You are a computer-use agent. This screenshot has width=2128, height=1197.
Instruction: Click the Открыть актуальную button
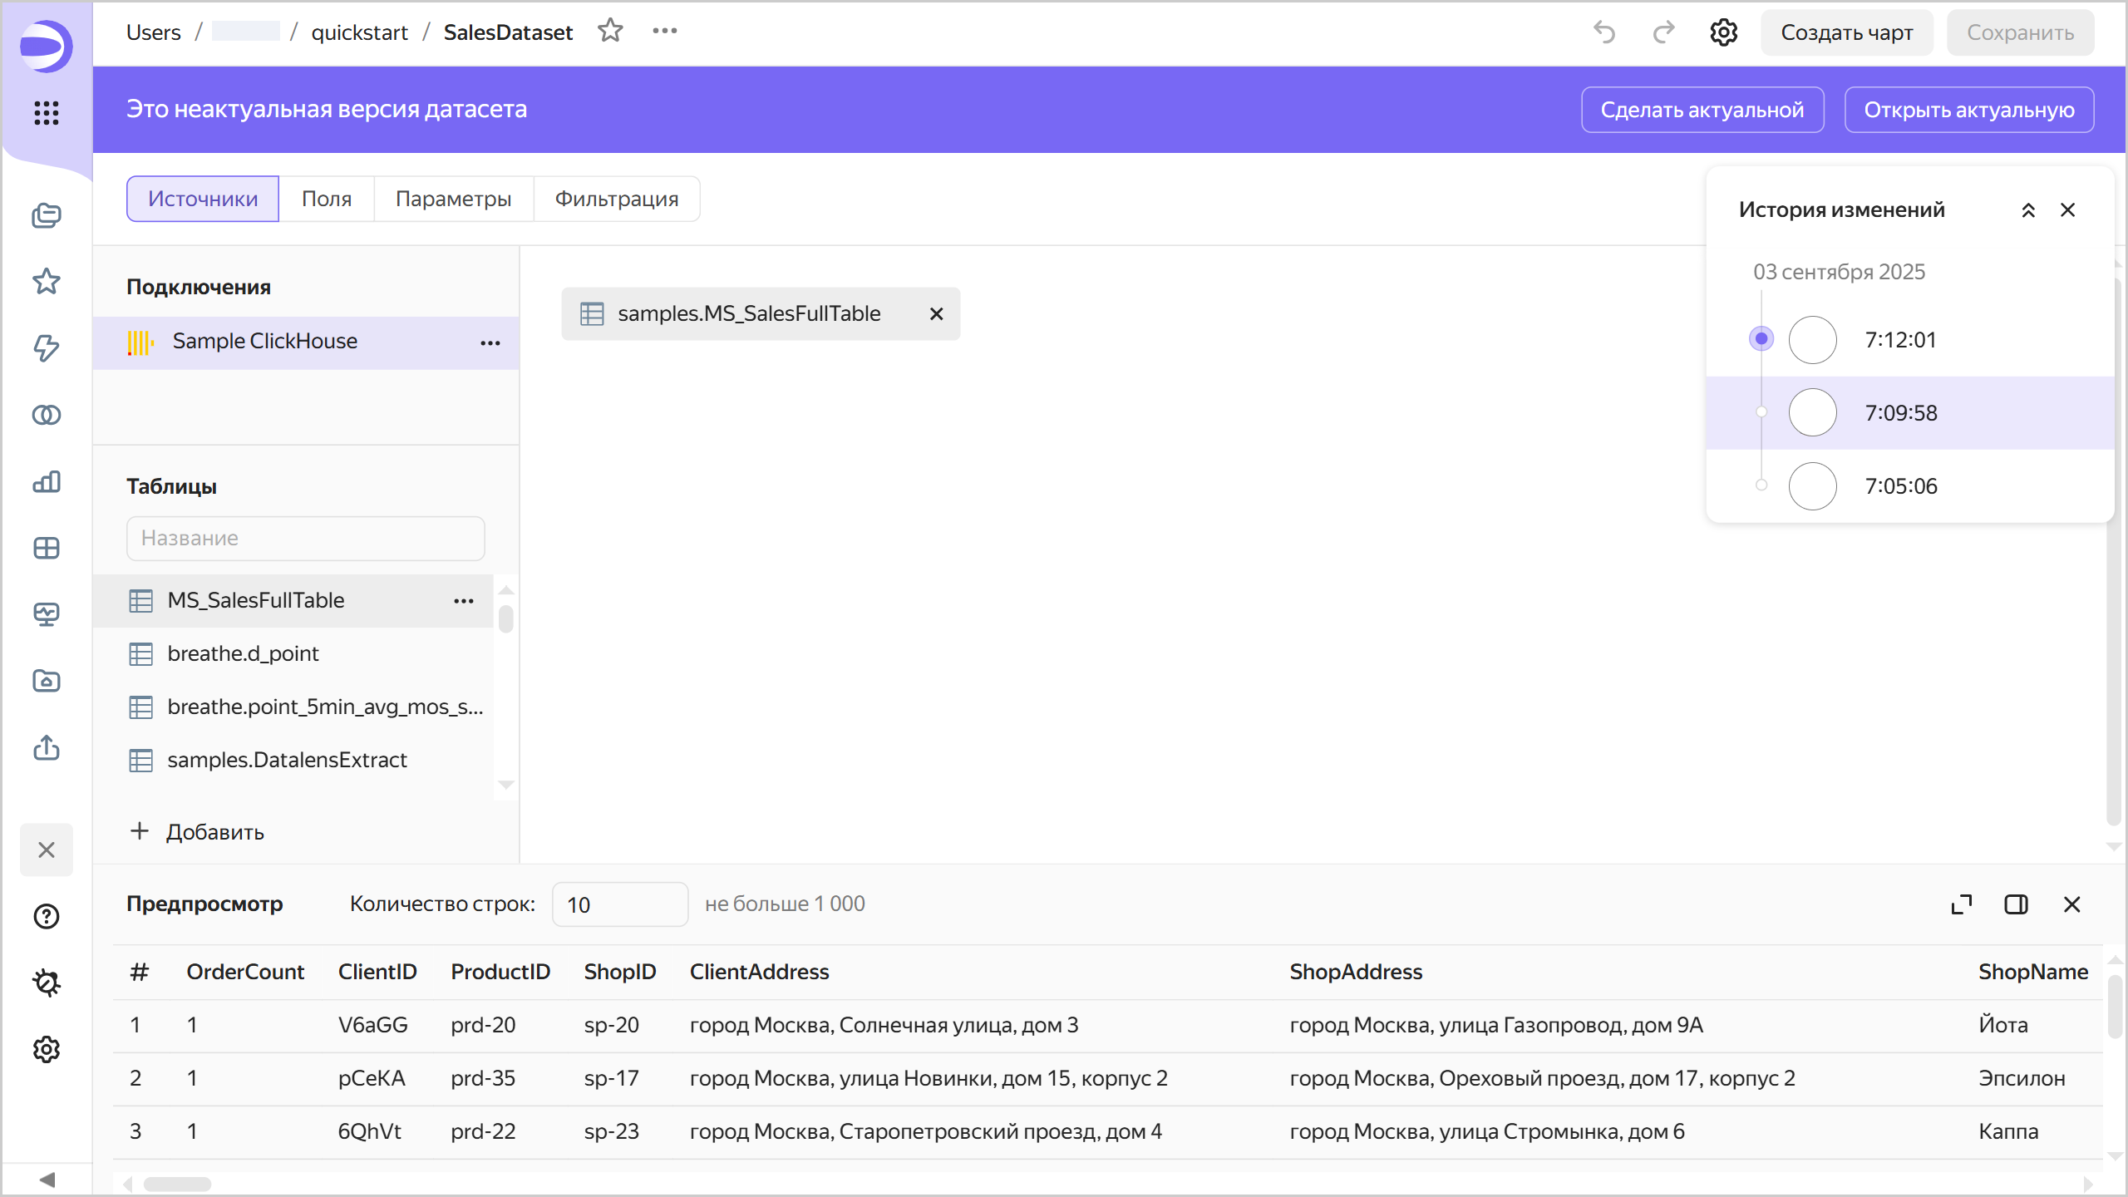1968,110
